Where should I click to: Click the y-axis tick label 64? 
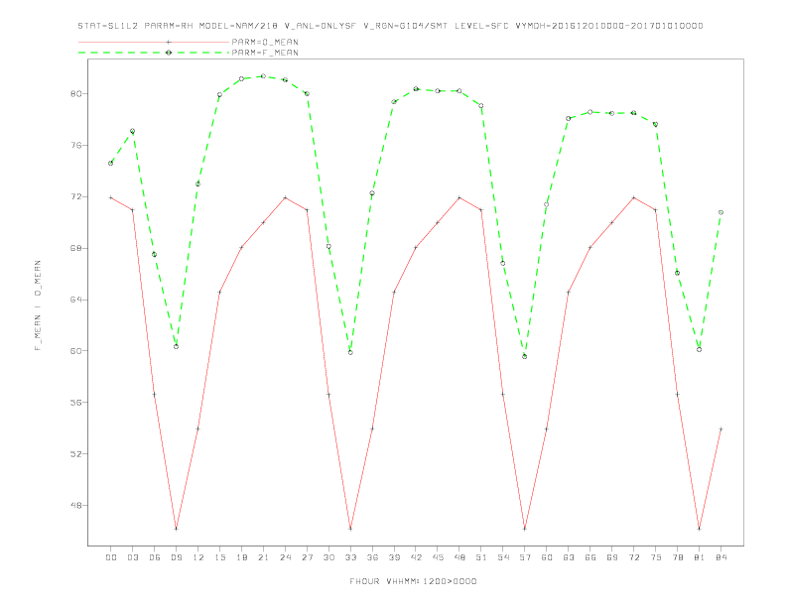[x=76, y=300]
